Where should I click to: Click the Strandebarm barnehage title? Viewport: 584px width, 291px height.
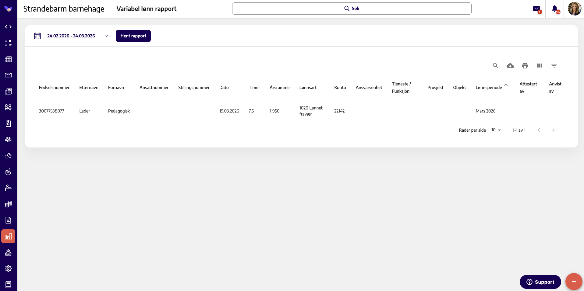pyautogui.click(x=64, y=9)
